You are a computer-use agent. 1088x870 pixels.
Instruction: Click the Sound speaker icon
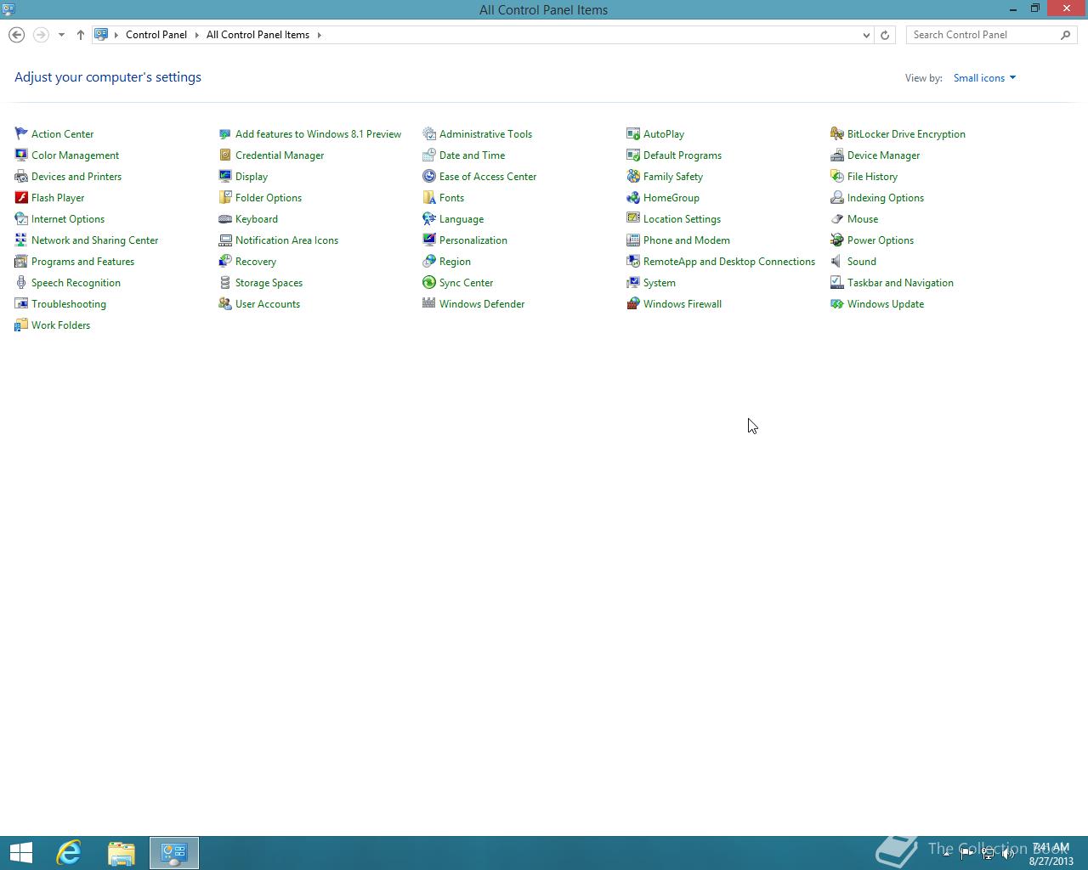click(x=837, y=262)
